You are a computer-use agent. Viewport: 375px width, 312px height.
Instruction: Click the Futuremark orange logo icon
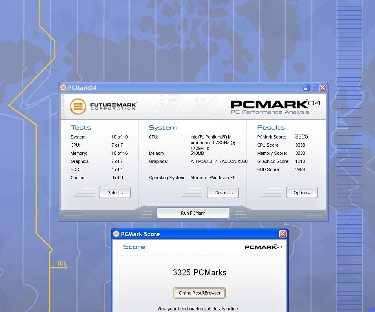tap(78, 106)
